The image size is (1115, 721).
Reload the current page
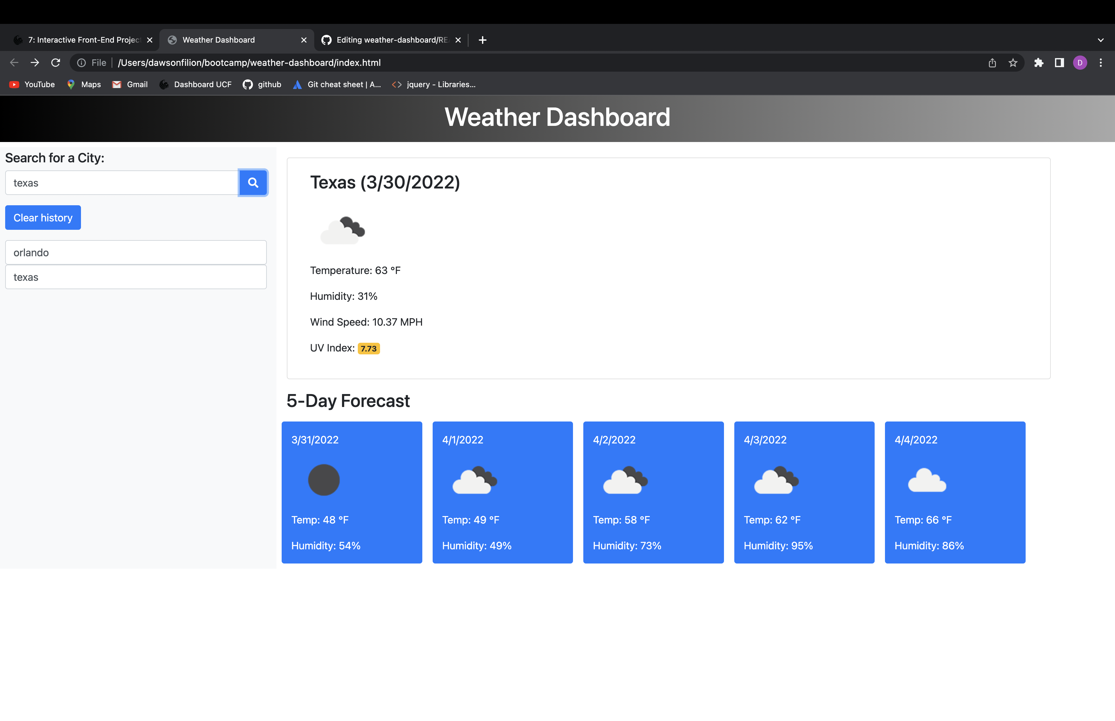point(56,62)
